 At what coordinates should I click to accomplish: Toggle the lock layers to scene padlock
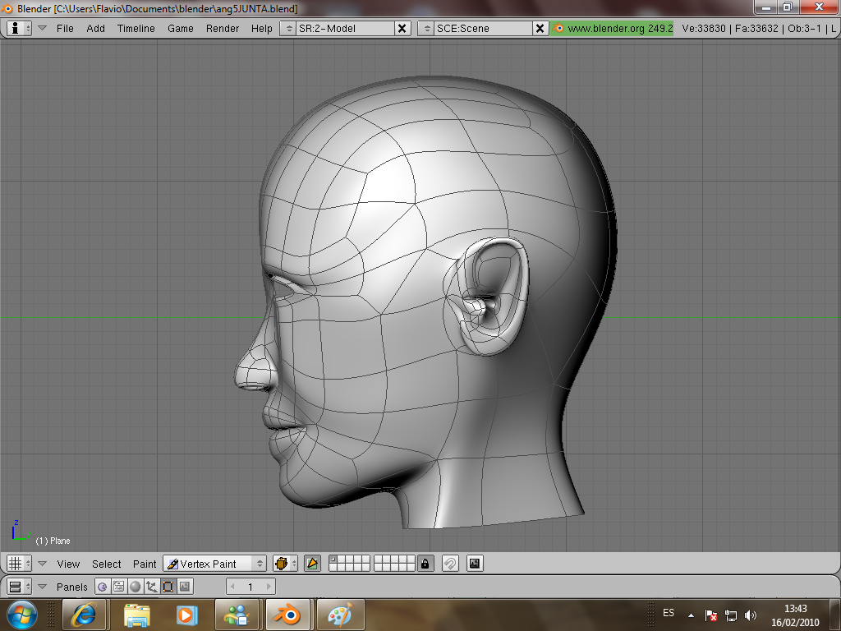[425, 564]
